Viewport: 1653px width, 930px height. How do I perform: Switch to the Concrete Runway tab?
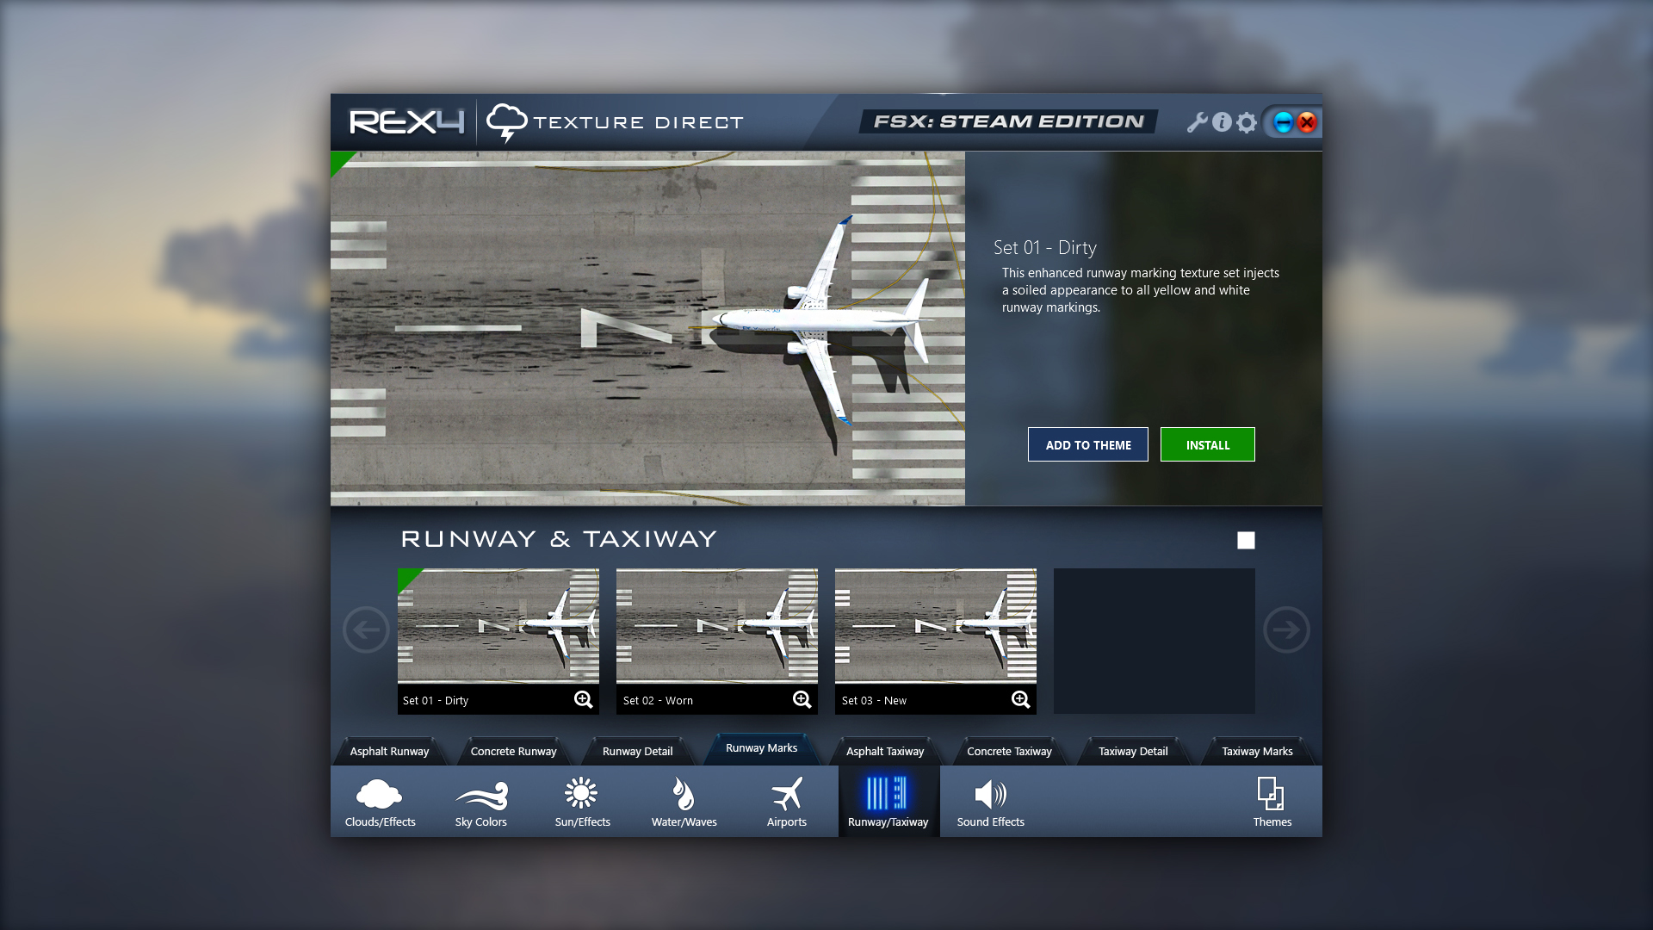click(x=513, y=751)
